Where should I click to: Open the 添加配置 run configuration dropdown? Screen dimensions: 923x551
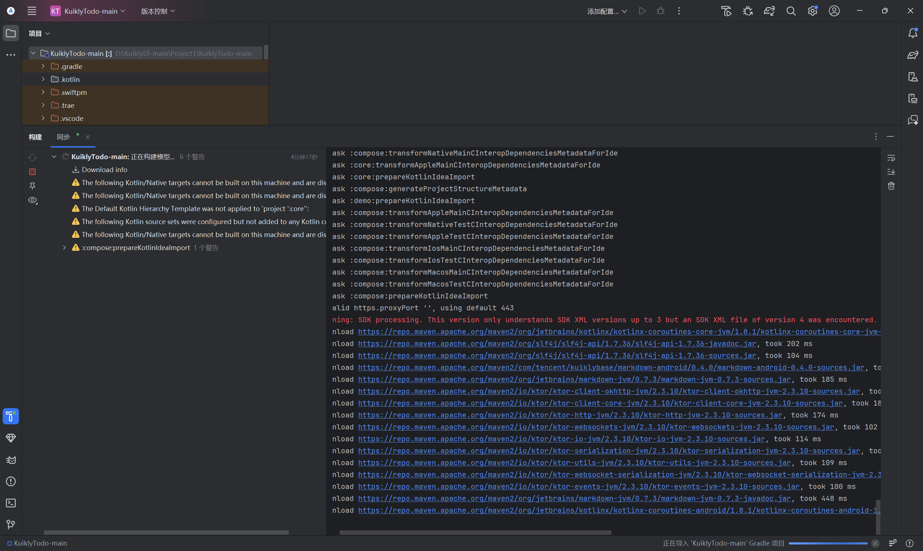coord(607,11)
